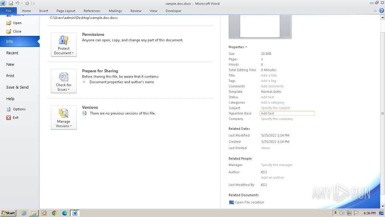Open media player taskbar icon
385x217 pixels.
(x=44, y=213)
